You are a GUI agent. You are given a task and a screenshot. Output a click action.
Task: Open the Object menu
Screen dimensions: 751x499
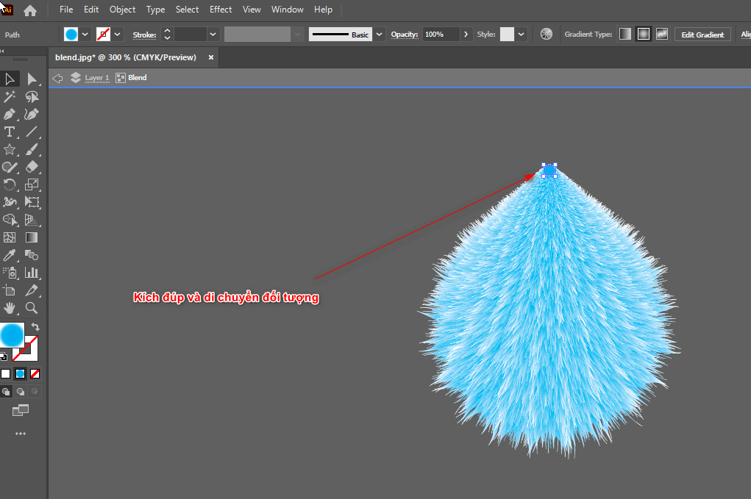(122, 10)
